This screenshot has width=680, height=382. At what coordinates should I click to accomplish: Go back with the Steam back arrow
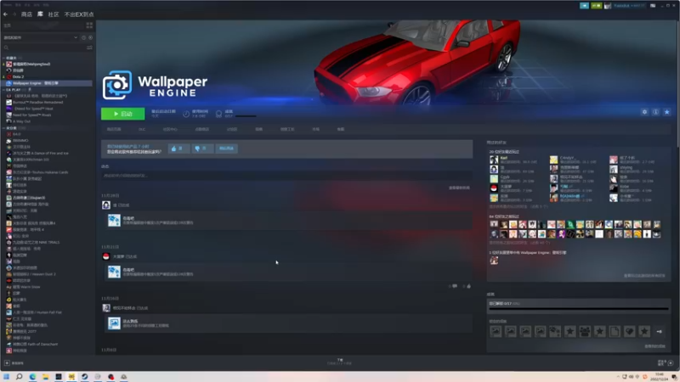[x=5, y=14]
